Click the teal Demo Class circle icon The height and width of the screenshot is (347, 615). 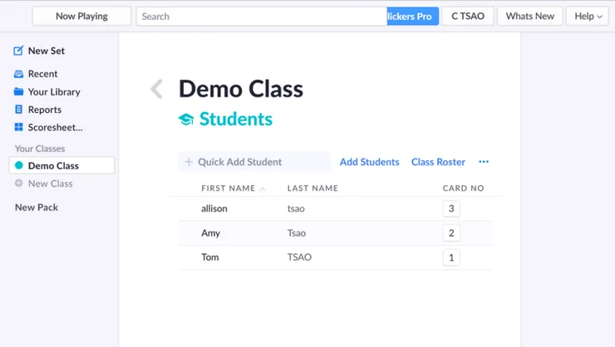tap(19, 166)
